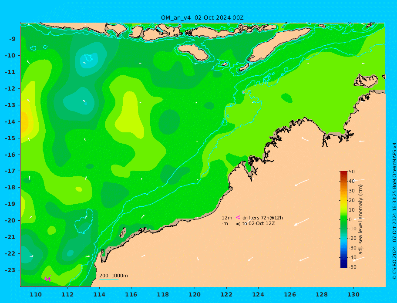
Task: Click the map title 'OM_an_v4 02-Oct-2024 00Z'
Action: click(202, 18)
